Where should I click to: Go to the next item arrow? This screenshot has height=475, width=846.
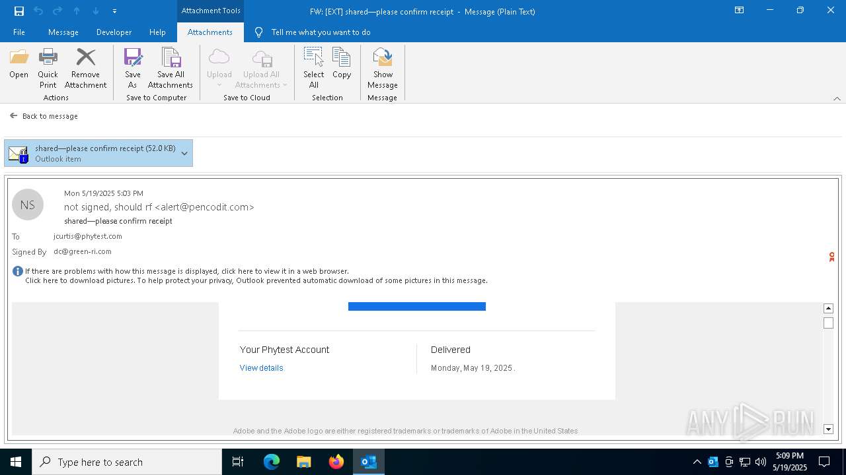[x=96, y=11]
